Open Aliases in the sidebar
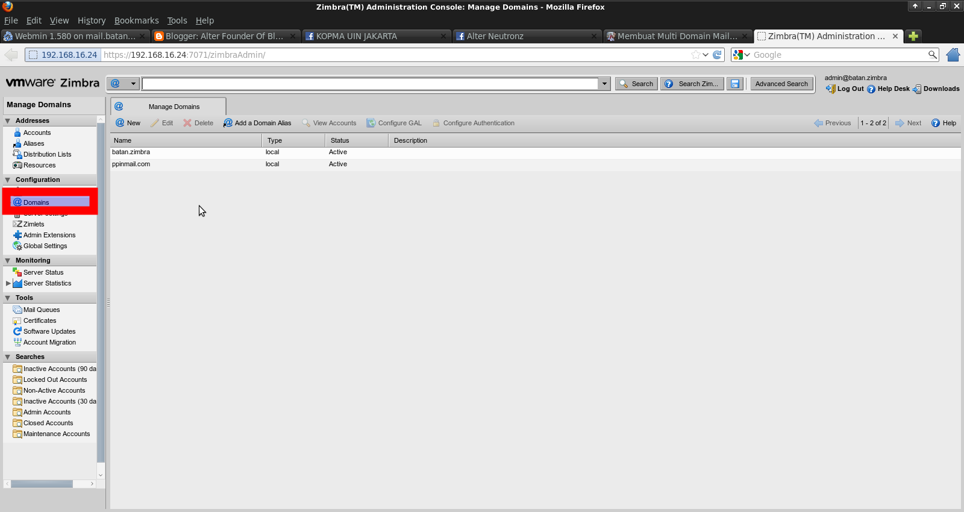Viewport: 964px width, 512px height. [34, 143]
